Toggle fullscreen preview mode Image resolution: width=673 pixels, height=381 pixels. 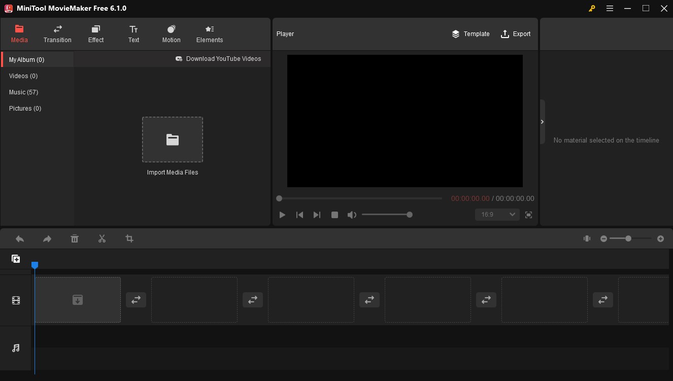(x=528, y=215)
